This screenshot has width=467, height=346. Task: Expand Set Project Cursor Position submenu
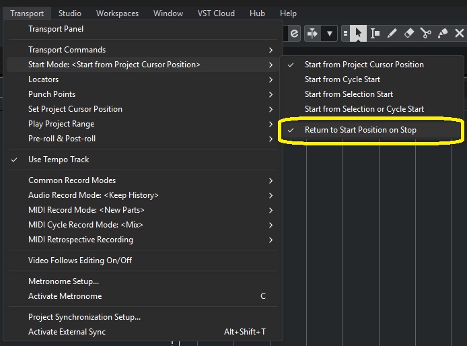coord(143,109)
